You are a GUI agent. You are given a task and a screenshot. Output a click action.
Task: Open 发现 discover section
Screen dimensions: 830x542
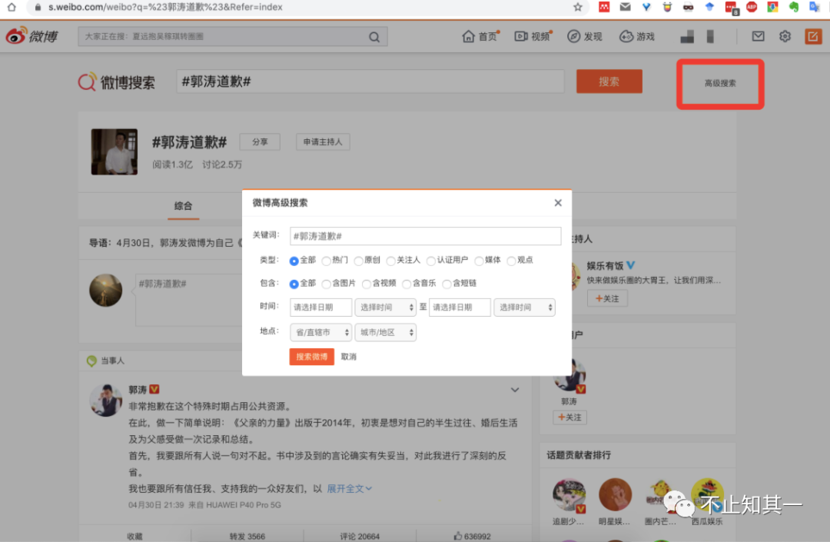(584, 36)
